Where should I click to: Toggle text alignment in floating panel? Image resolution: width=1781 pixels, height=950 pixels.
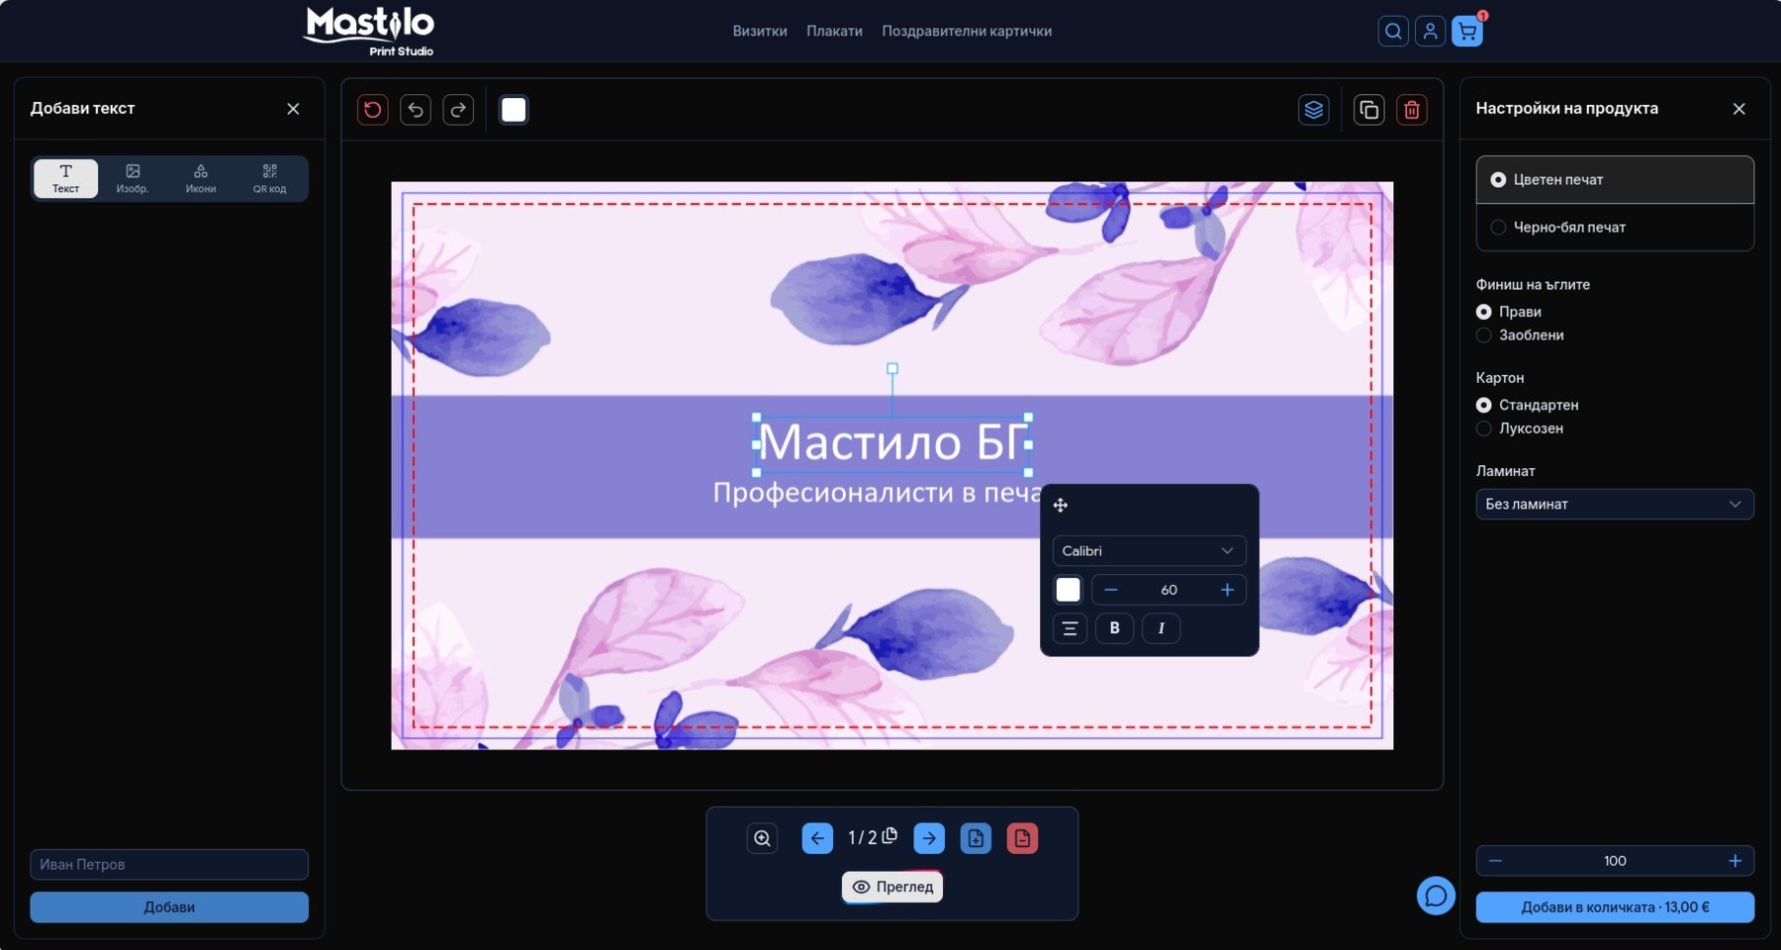pyautogui.click(x=1070, y=628)
